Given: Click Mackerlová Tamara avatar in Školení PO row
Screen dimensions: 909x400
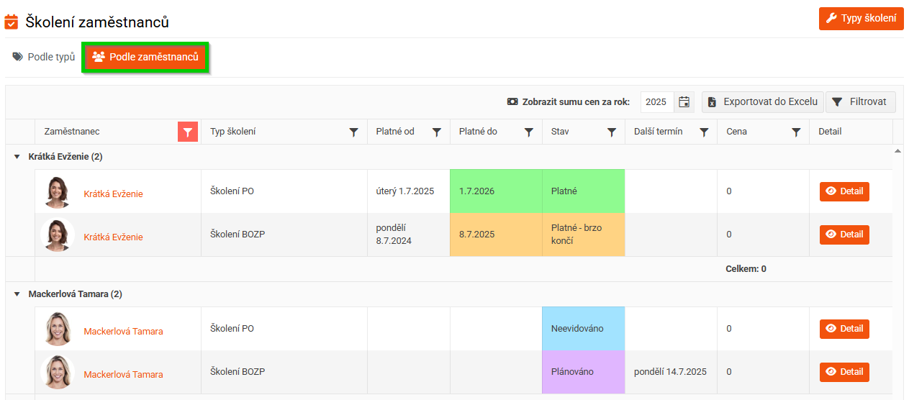Looking at the screenshot, I should point(58,329).
